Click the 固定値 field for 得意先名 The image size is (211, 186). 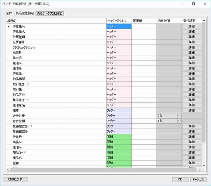144,31
